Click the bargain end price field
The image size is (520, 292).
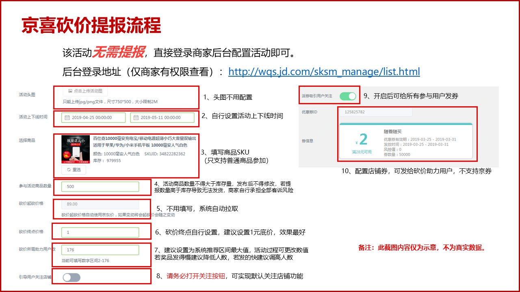(100, 232)
